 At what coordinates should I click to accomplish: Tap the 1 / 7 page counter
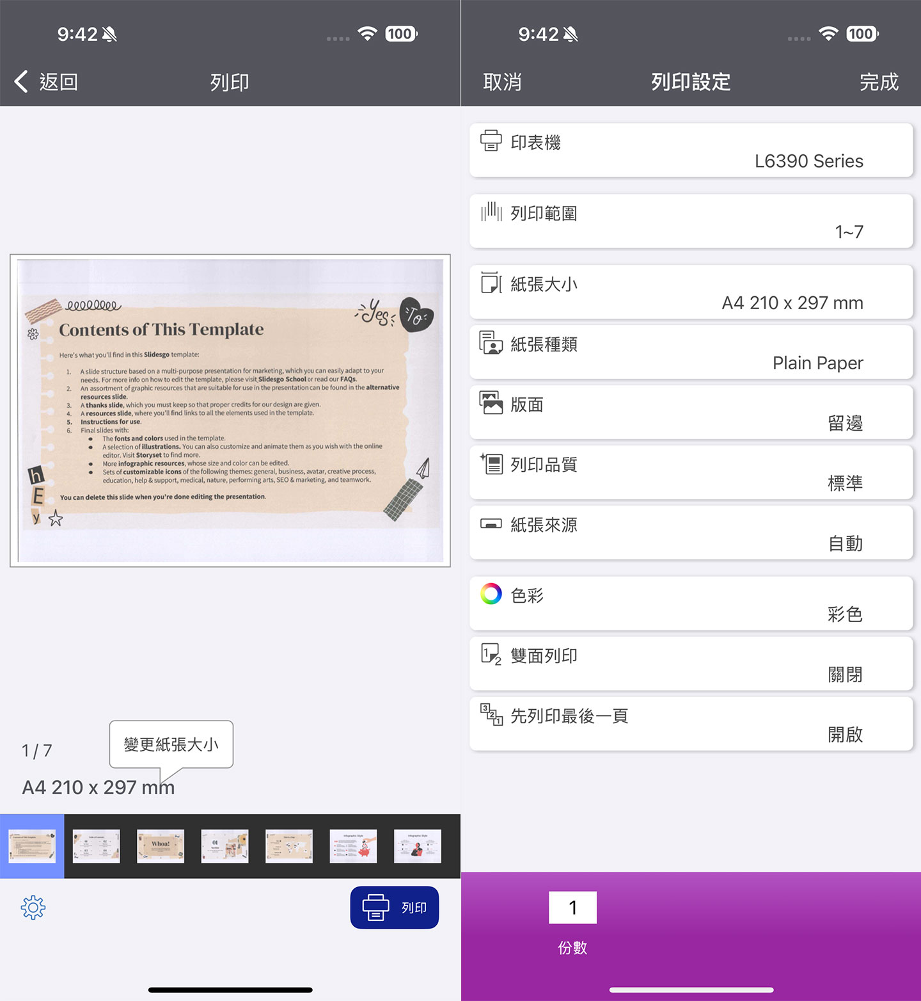[37, 751]
